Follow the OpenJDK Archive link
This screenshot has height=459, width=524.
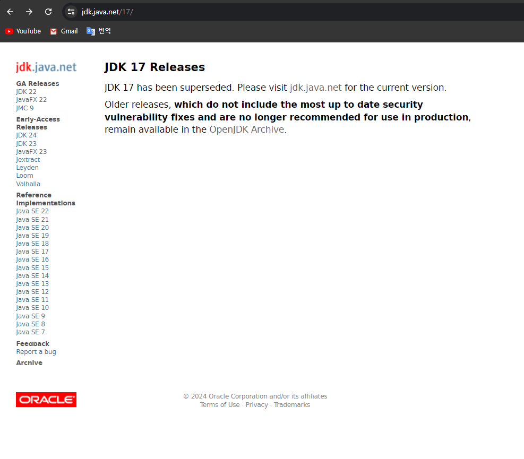pos(247,129)
